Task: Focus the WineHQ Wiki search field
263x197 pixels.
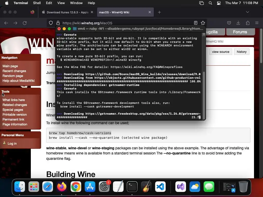Action: (x=230, y=41)
